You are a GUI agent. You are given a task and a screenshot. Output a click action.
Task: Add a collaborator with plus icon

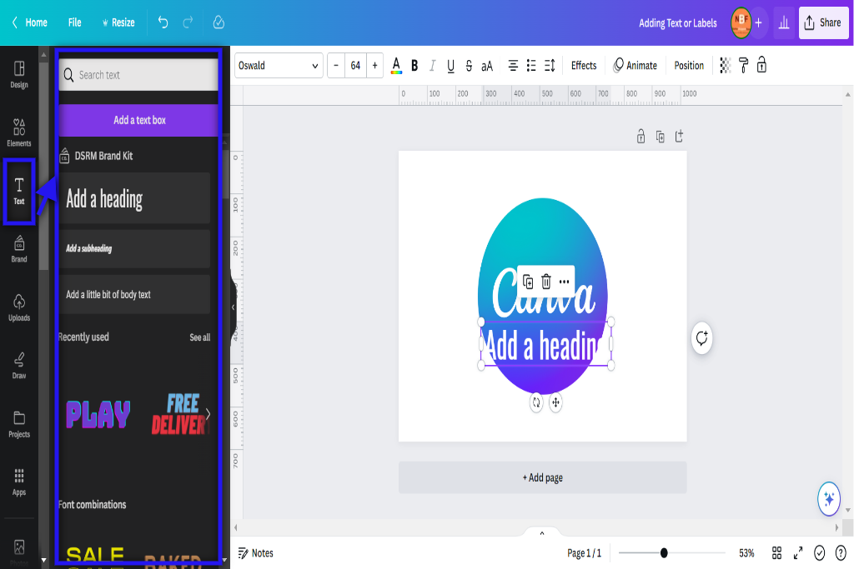click(x=758, y=22)
